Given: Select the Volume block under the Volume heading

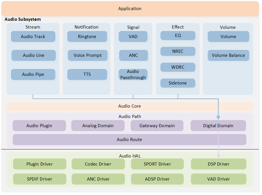Looking at the screenshot, I should pos(228,36).
